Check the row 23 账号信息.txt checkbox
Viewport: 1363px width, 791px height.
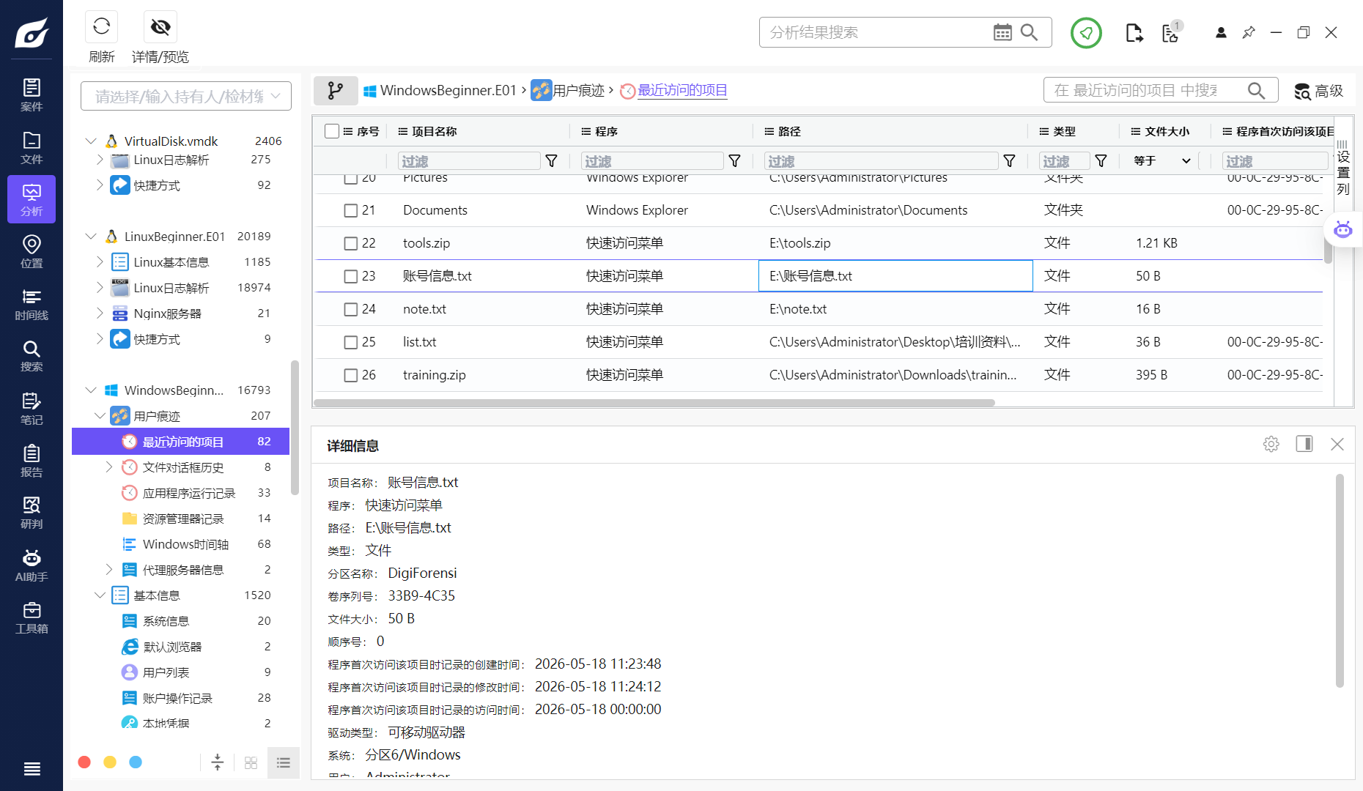pos(351,277)
